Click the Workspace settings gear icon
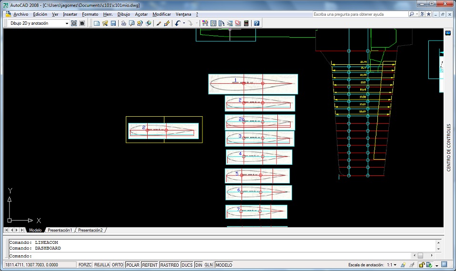 pos(74,23)
